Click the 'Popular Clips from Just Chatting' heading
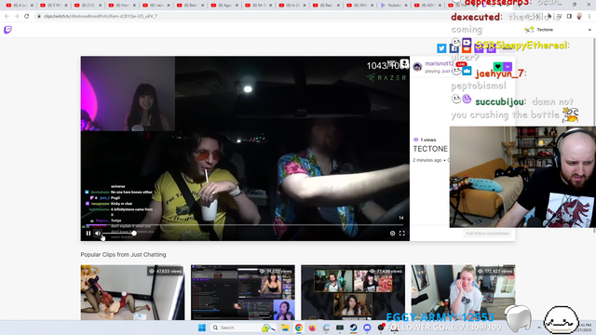 (123, 254)
